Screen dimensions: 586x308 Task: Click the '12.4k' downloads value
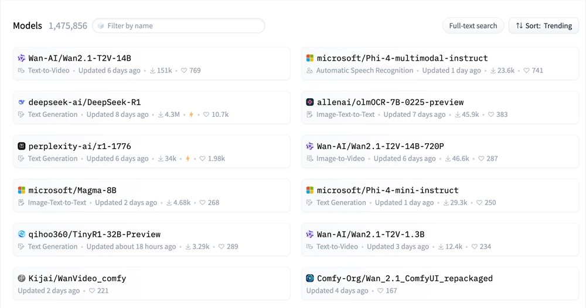click(x=454, y=247)
